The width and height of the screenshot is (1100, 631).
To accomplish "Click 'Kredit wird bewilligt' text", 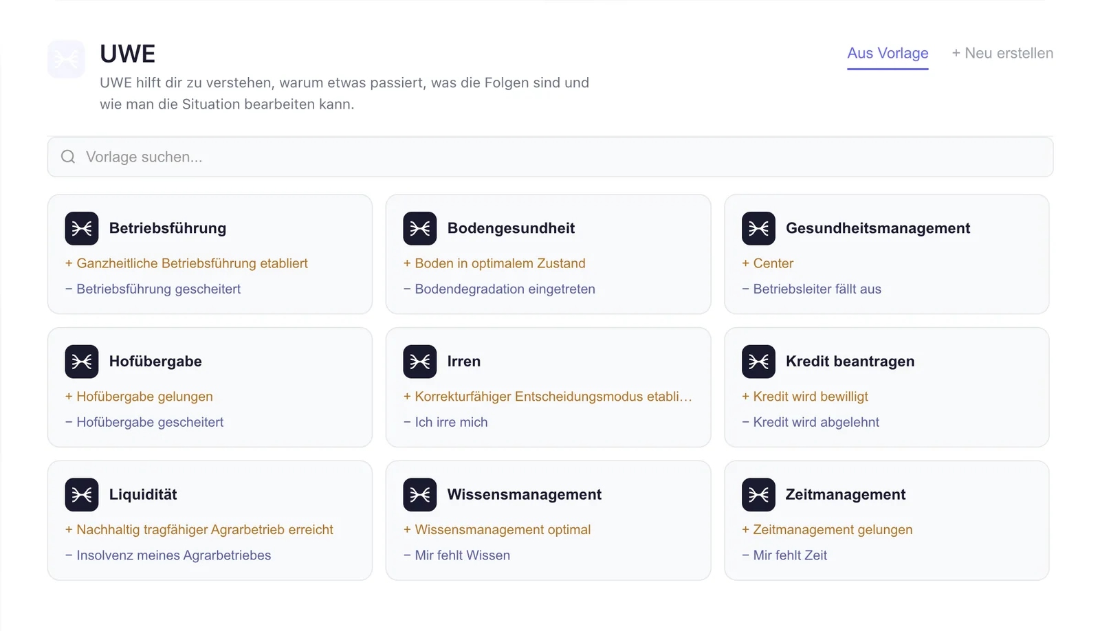I will tap(804, 397).
